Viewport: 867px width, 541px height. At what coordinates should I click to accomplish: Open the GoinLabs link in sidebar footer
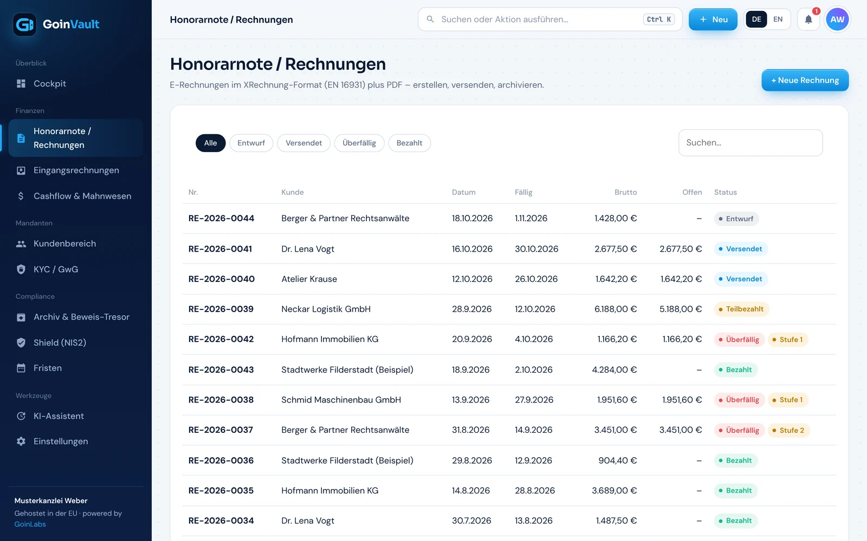click(x=30, y=524)
